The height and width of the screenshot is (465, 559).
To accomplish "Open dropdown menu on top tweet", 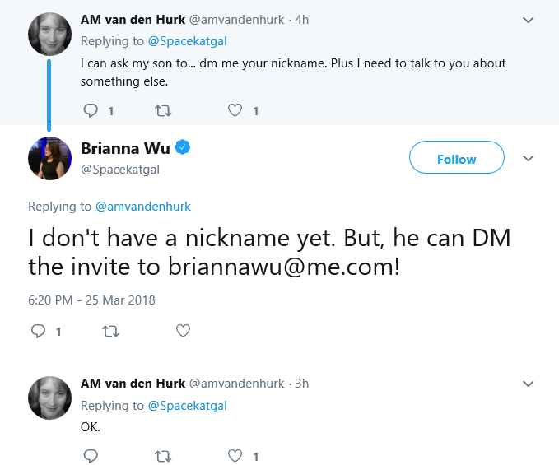I will click(528, 20).
